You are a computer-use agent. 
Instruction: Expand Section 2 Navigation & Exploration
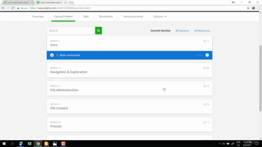(129, 70)
